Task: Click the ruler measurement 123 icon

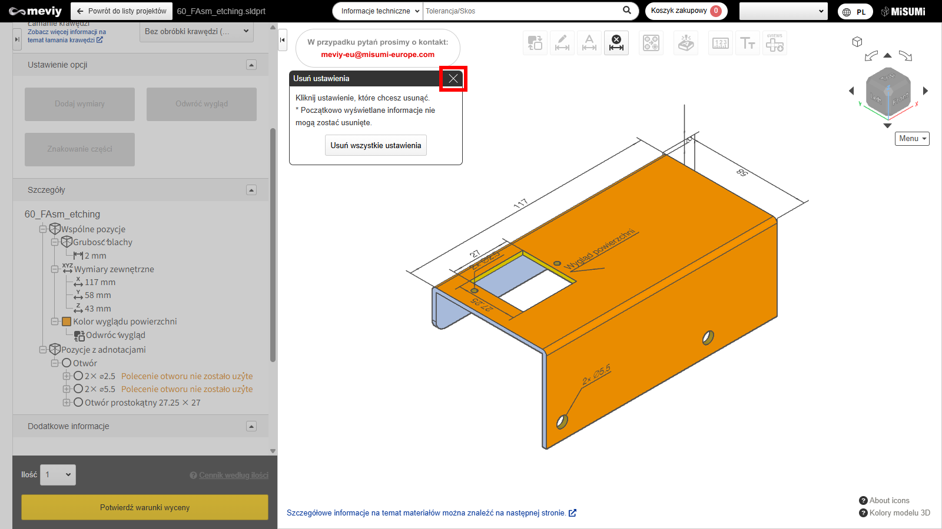Action: coord(721,43)
